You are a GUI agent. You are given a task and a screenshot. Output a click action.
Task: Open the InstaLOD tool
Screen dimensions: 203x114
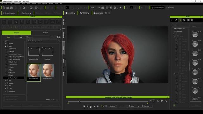point(70,13)
